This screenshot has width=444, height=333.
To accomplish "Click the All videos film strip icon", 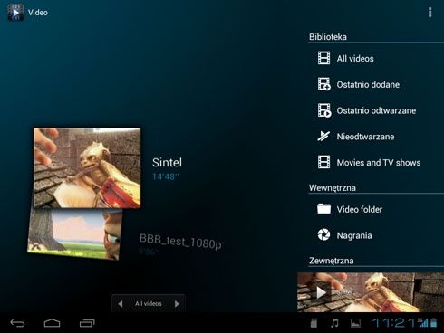I will [323, 58].
